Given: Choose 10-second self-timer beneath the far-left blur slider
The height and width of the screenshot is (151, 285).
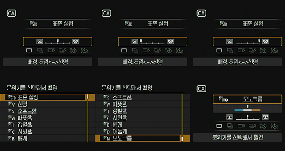Looking at the screenshot, I should pyautogui.click(x=168, y=50).
